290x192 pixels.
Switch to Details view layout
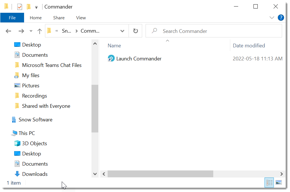coord(269,183)
